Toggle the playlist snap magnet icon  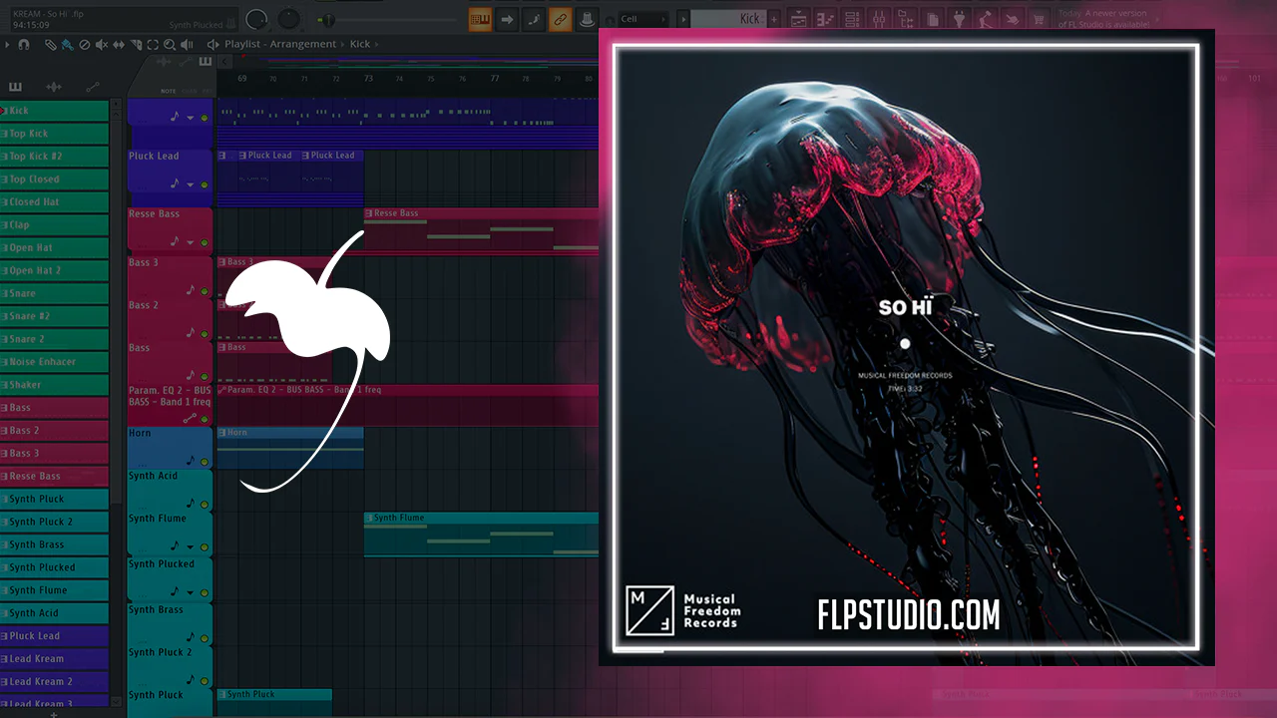pos(24,45)
